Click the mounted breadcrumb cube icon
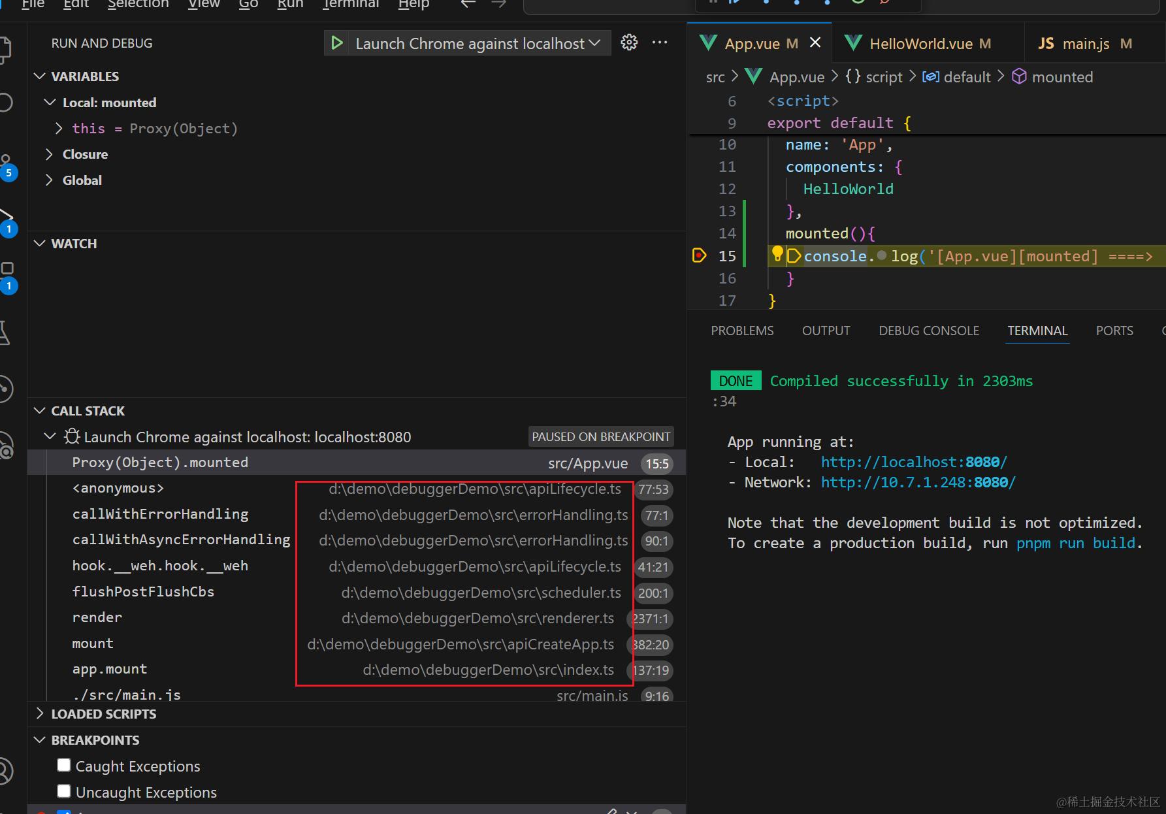 [1019, 76]
